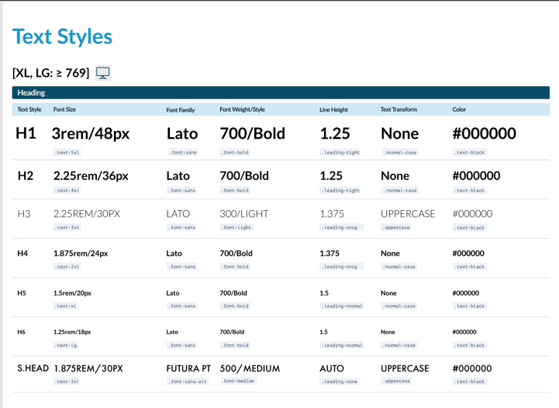This screenshot has width=559, height=408.
Task: Click the Line Height column header
Action: tap(333, 110)
